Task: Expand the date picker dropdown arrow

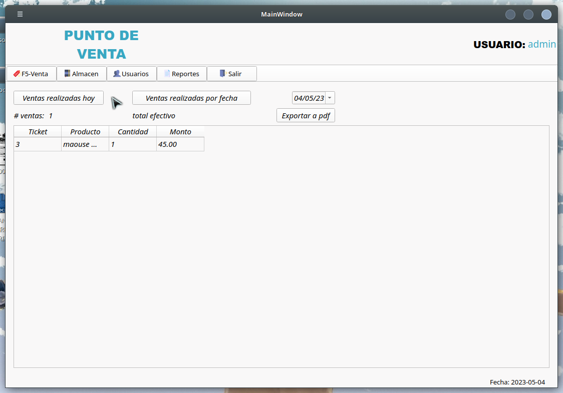Action: coord(330,98)
